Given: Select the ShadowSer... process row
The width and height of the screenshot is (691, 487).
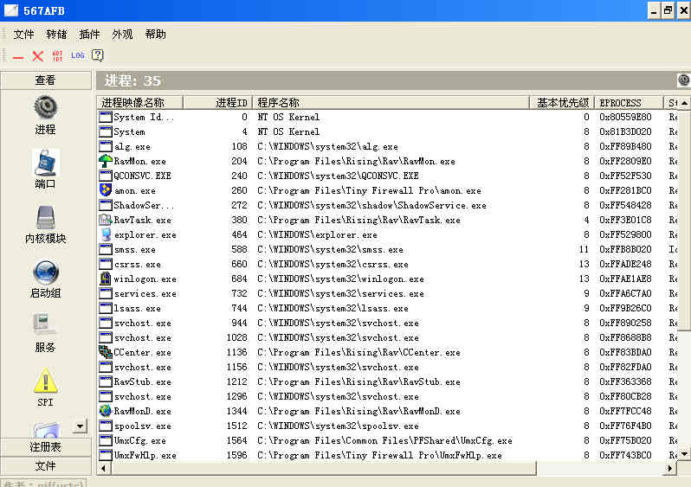Looking at the screenshot, I should (x=387, y=205).
